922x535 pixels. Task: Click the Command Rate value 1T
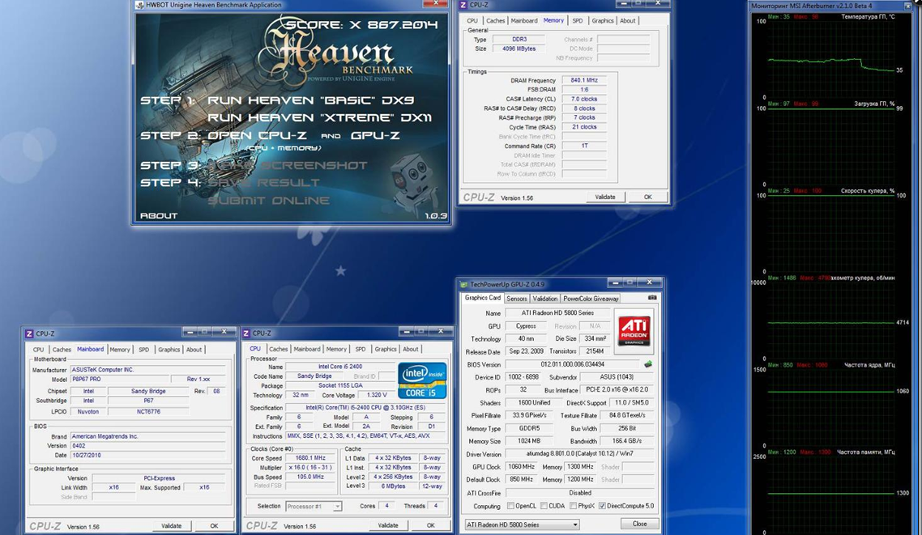coord(584,146)
